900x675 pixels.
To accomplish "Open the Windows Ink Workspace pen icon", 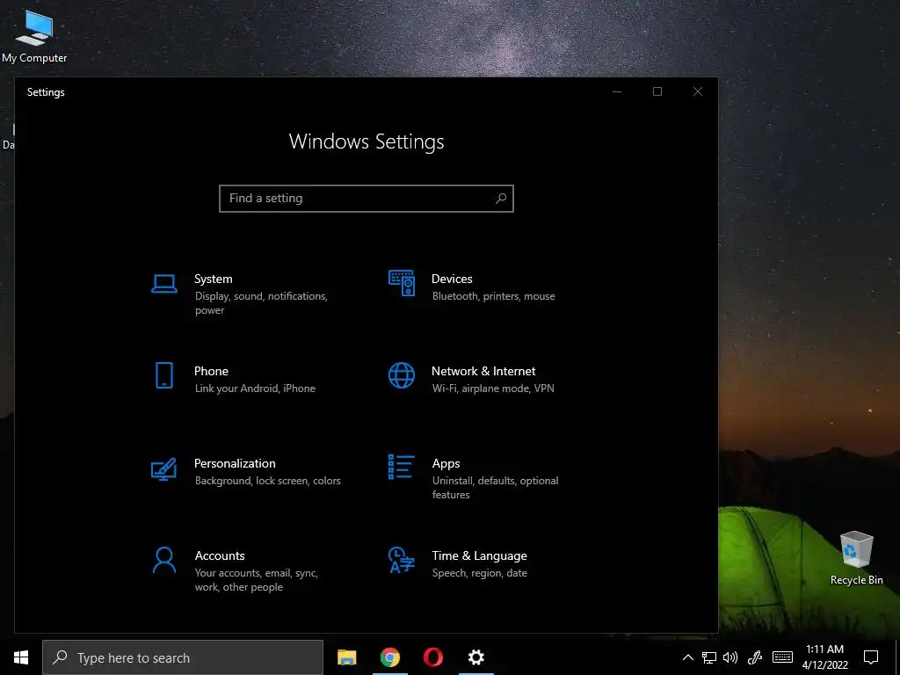I will click(x=755, y=657).
